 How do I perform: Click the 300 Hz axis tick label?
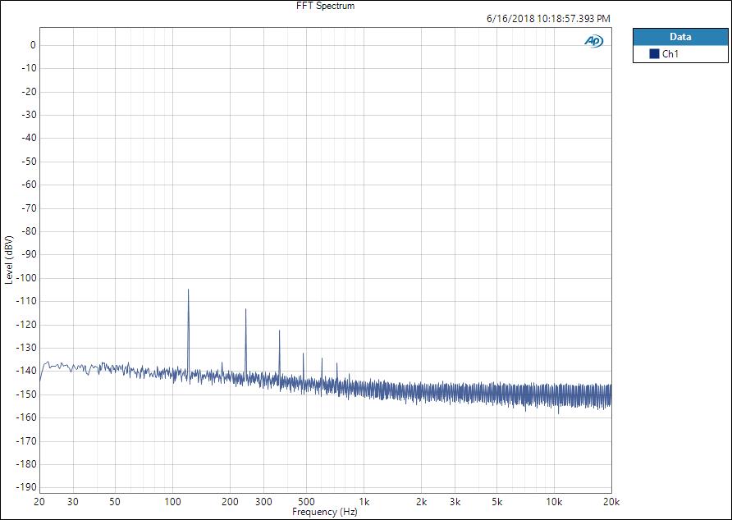point(263,502)
